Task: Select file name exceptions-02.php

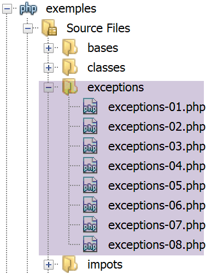Action: click(x=157, y=127)
